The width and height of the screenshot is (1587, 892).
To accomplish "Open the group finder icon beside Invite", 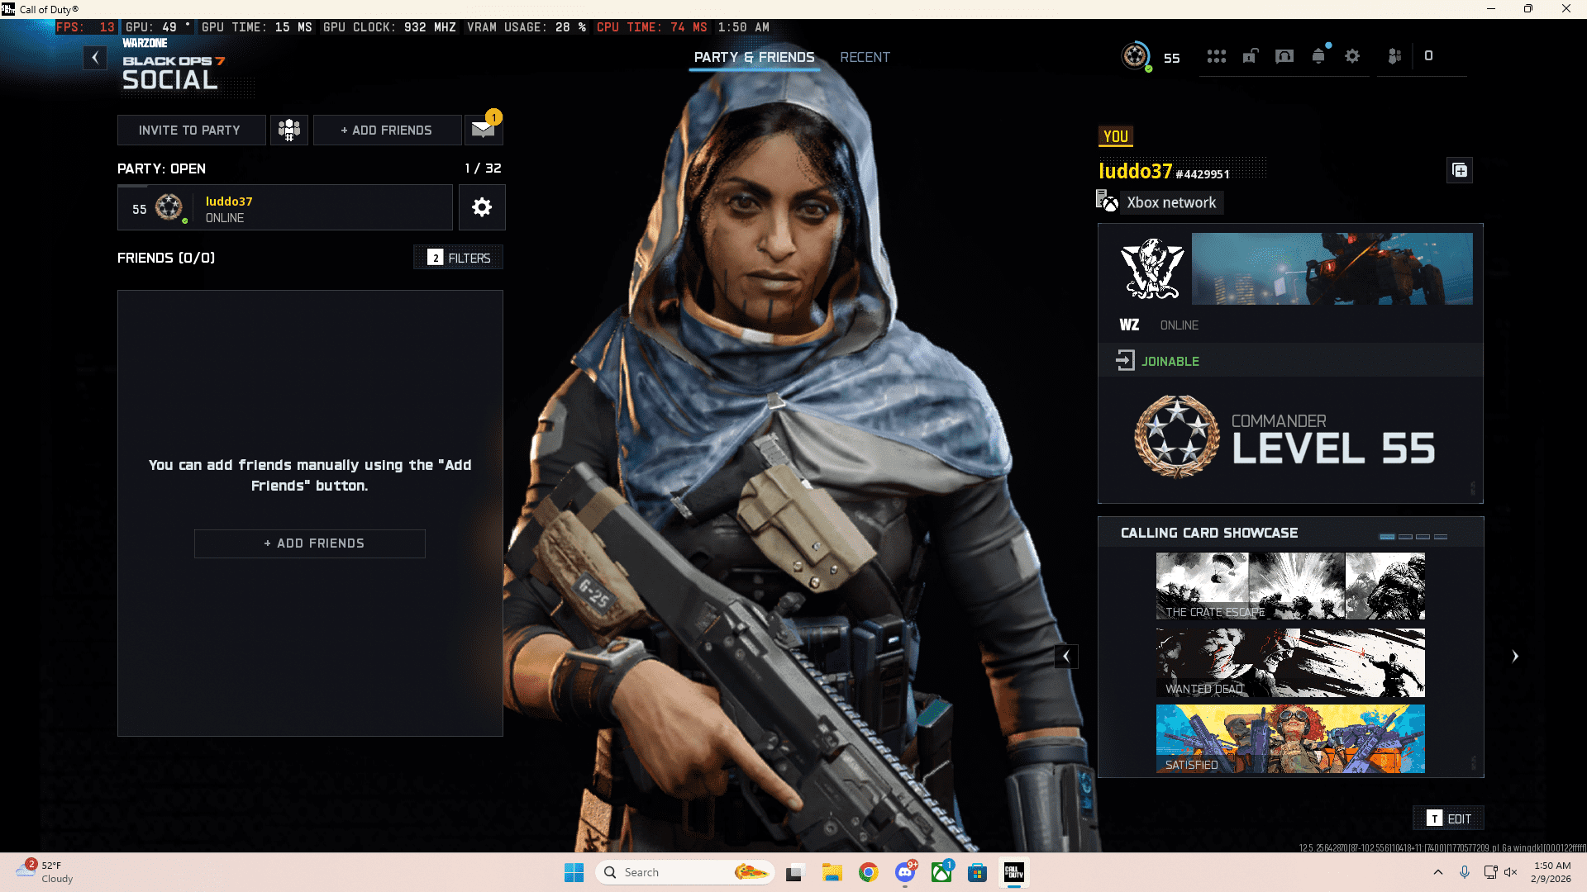I will [289, 130].
